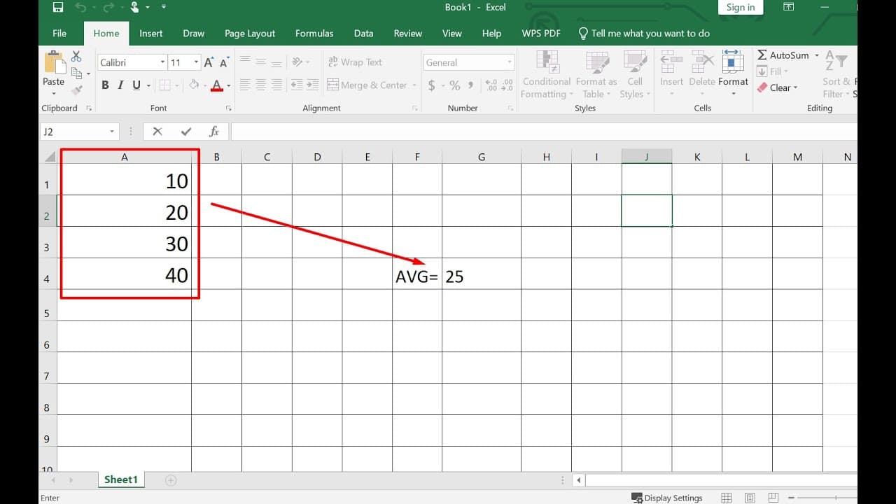Viewport: 896px width, 504px height.
Task: Click the Merge & Center button
Action: coord(367,85)
